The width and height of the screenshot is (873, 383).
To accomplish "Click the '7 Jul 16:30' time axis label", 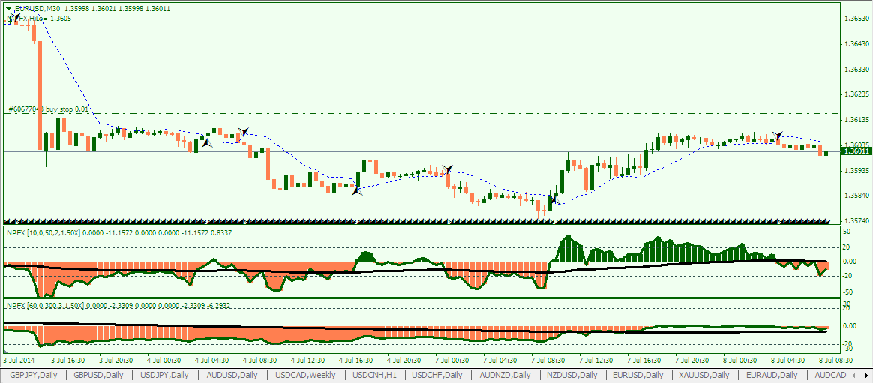I will 644,360.
